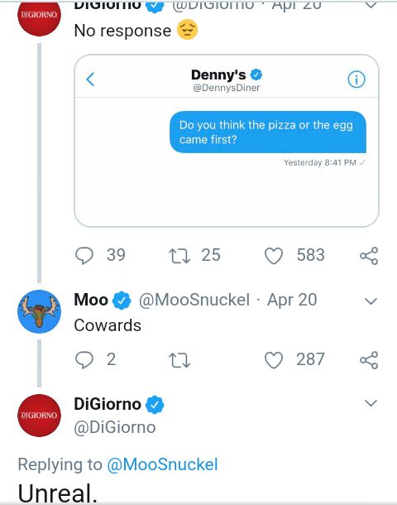
Task: Reply to Moo's Cowards tweet
Action: 84,360
